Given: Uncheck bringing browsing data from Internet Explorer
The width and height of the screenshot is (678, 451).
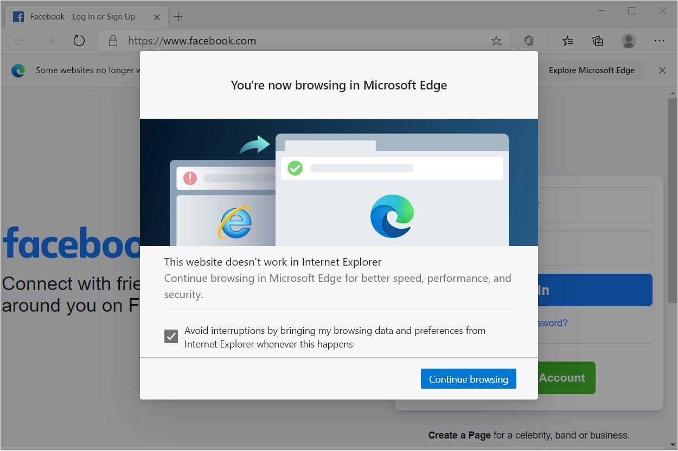Looking at the screenshot, I should (x=170, y=336).
